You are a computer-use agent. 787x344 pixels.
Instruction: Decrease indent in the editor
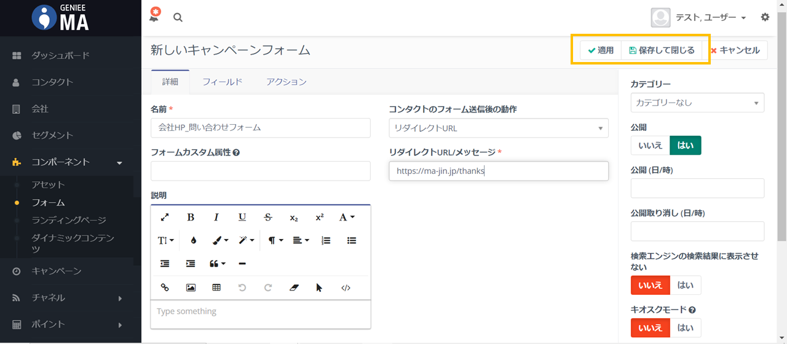point(165,264)
